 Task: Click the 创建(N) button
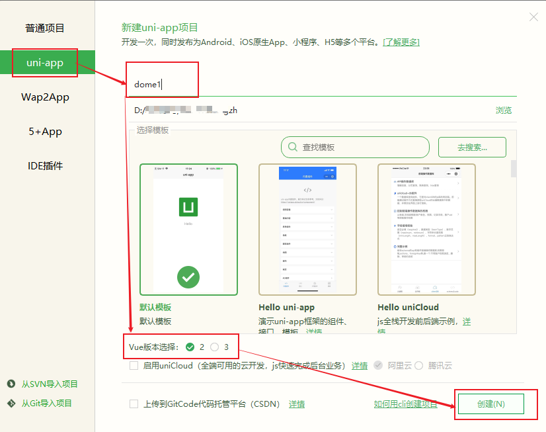491,404
